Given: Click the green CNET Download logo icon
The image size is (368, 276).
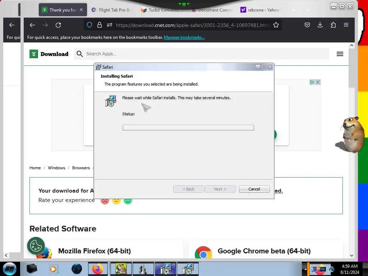Looking at the screenshot, I should pyautogui.click(x=34, y=54).
